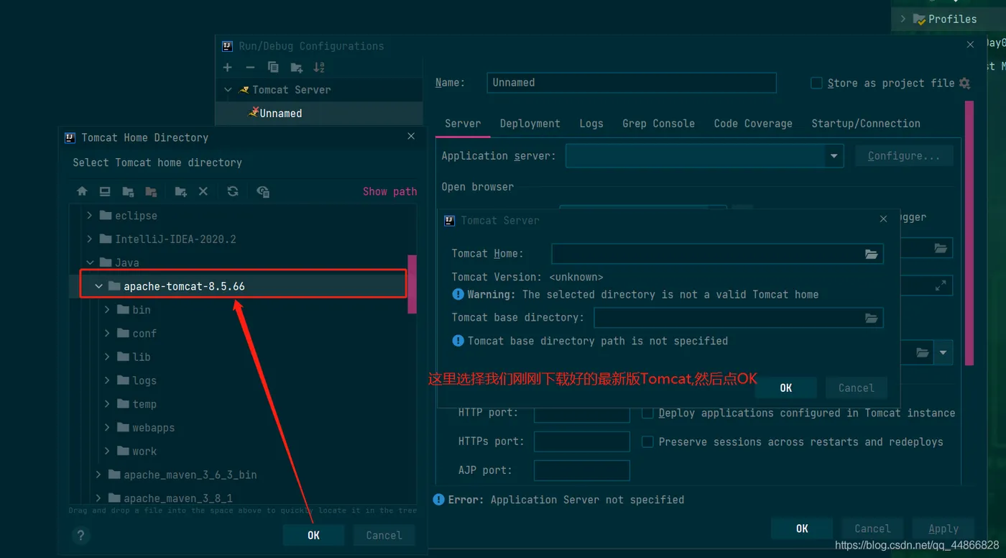Switch to the Deployment tab
1006x558 pixels.
530,124
